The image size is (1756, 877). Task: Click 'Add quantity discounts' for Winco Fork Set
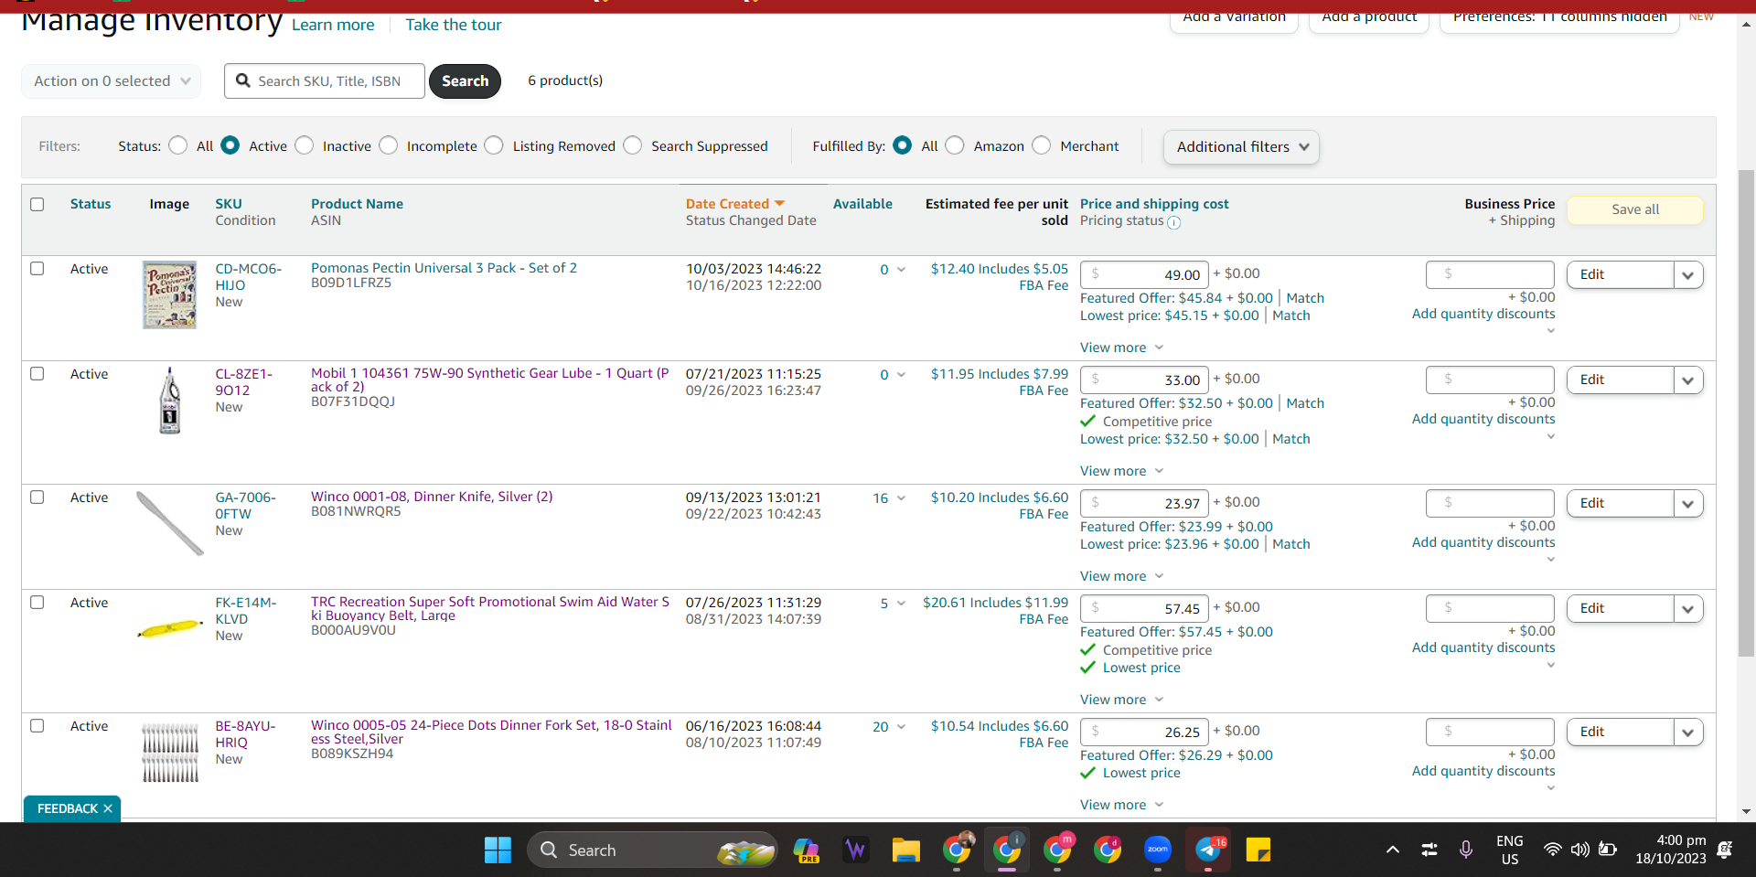[1483, 771]
